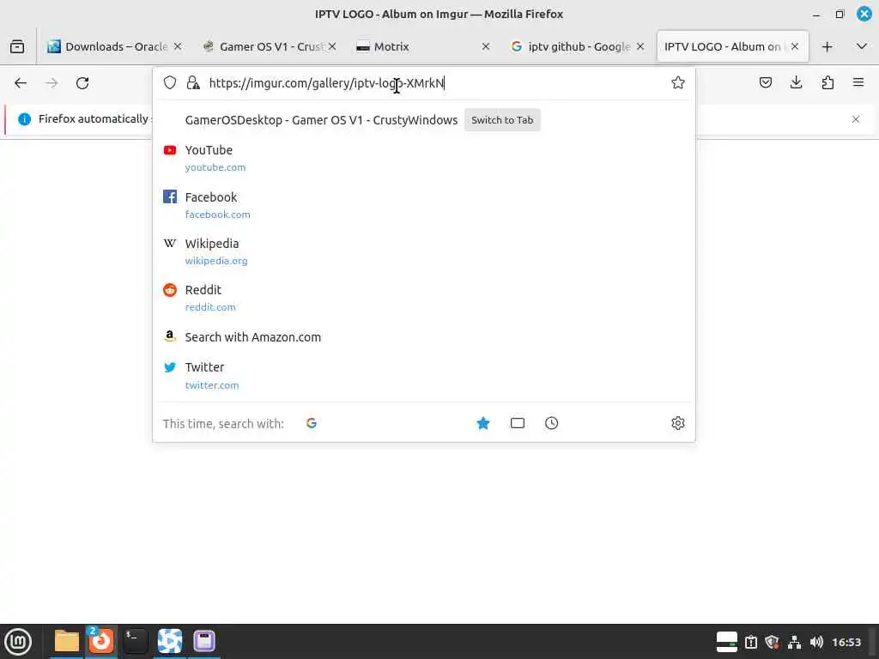This screenshot has height=659, width=879.
Task: Open taskbar clock showing 16:53
Action: (x=846, y=642)
